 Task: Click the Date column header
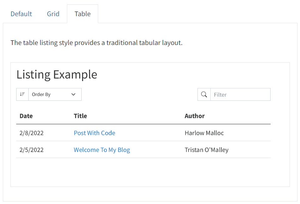(x=26, y=116)
